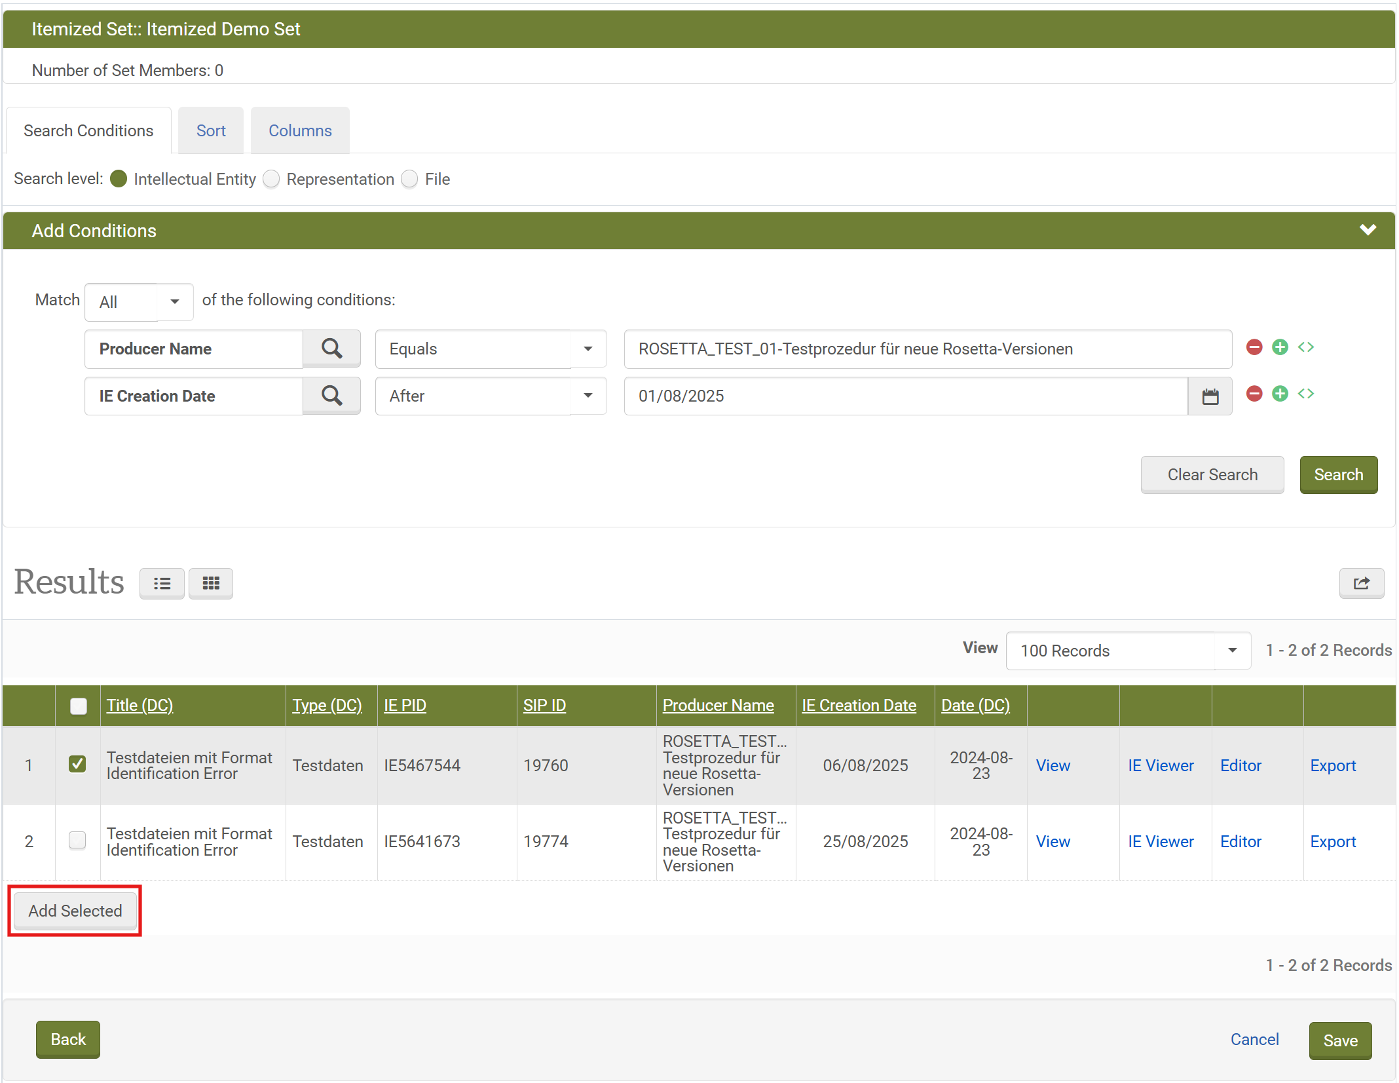The height and width of the screenshot is (1083, 1399).
Task: Select the Representation search level
Action: click(x=271, y=179)
